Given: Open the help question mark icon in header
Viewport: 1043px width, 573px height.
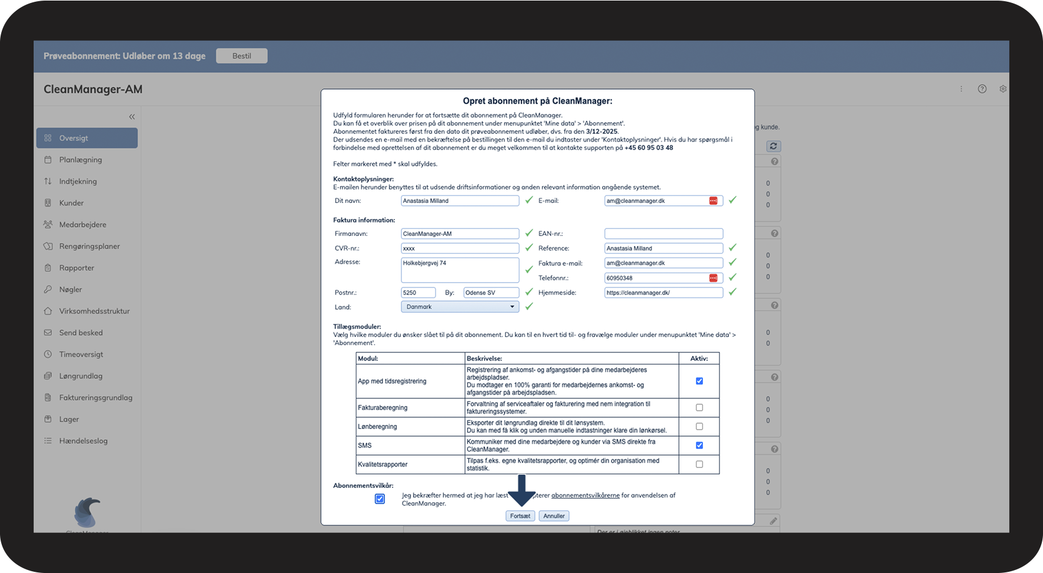Looking at the screenshot, I should pyautogui.click(x=982, y=89).
